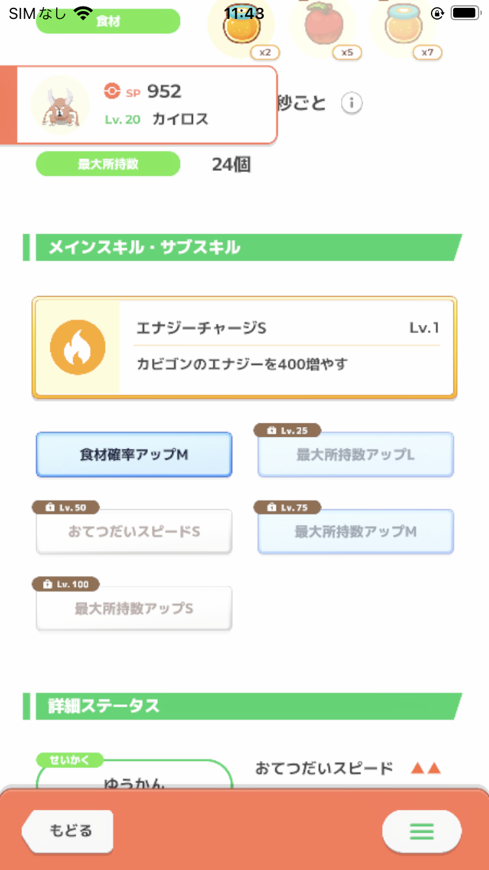489x870 pixels.
Task: Select the 食材確率アップM sub skill
Action: tap(134, 455)
